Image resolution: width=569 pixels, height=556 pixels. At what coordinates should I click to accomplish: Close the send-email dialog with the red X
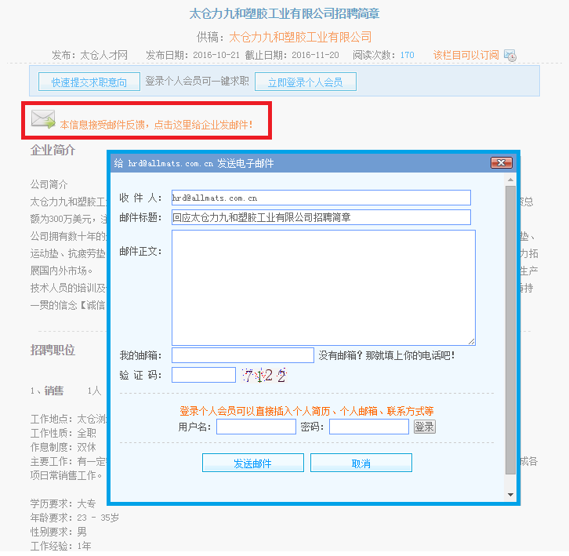point(501,162)
